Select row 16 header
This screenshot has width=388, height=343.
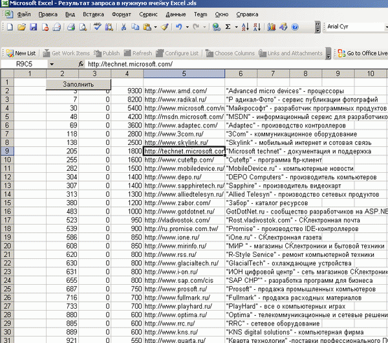coord(7,212)
